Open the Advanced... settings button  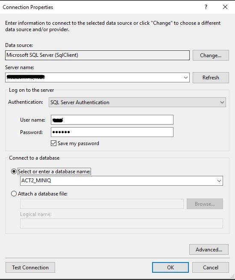209,249
